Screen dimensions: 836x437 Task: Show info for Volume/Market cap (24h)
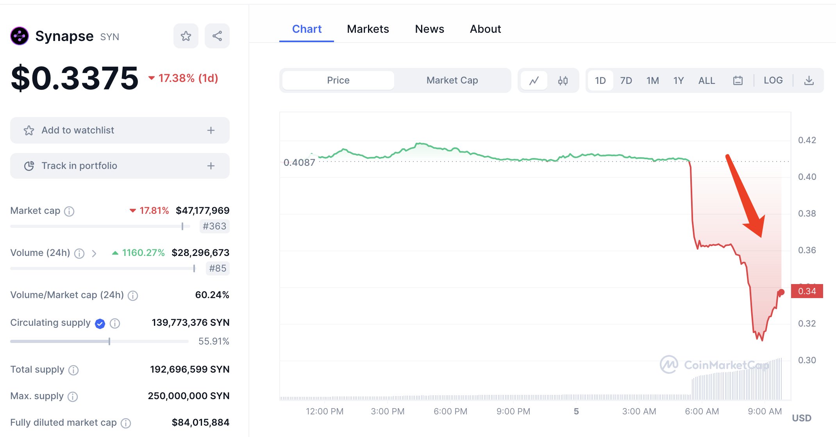pyautogui.click(x=133, y=295)
